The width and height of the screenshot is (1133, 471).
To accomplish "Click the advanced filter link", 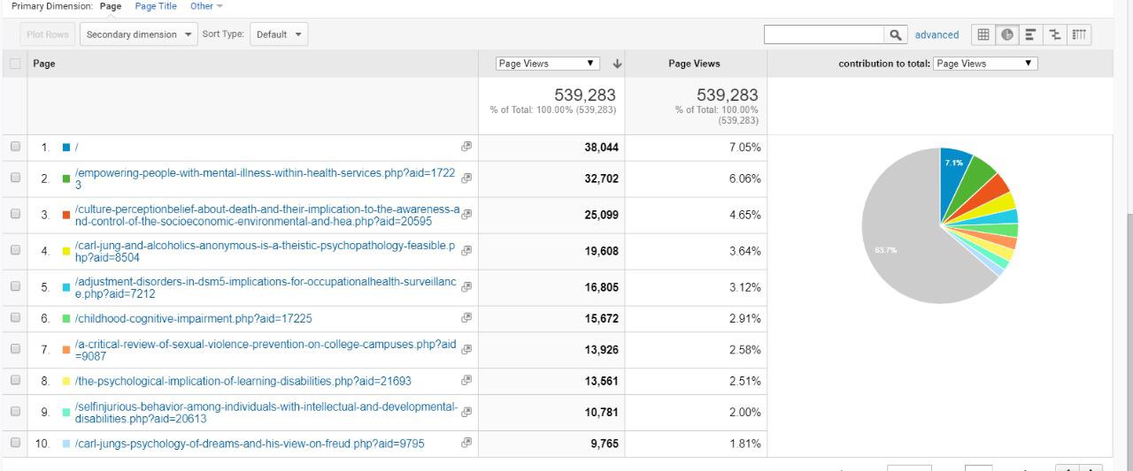I will click(x=936, y=34).
